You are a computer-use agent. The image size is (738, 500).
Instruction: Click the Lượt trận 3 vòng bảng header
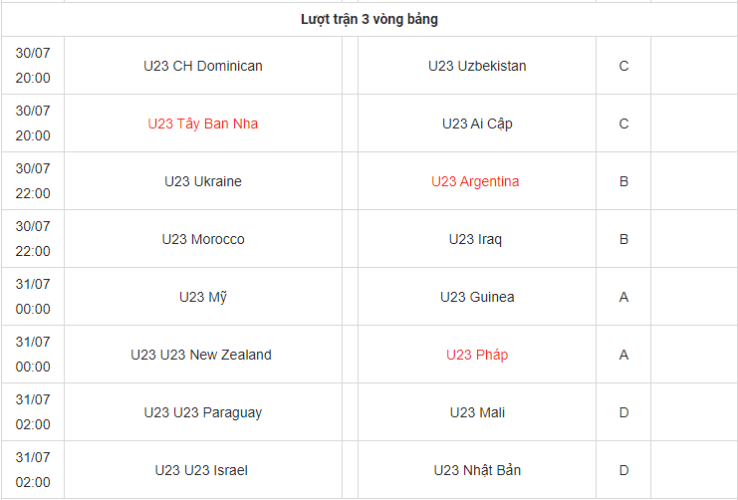click(369, 19)
